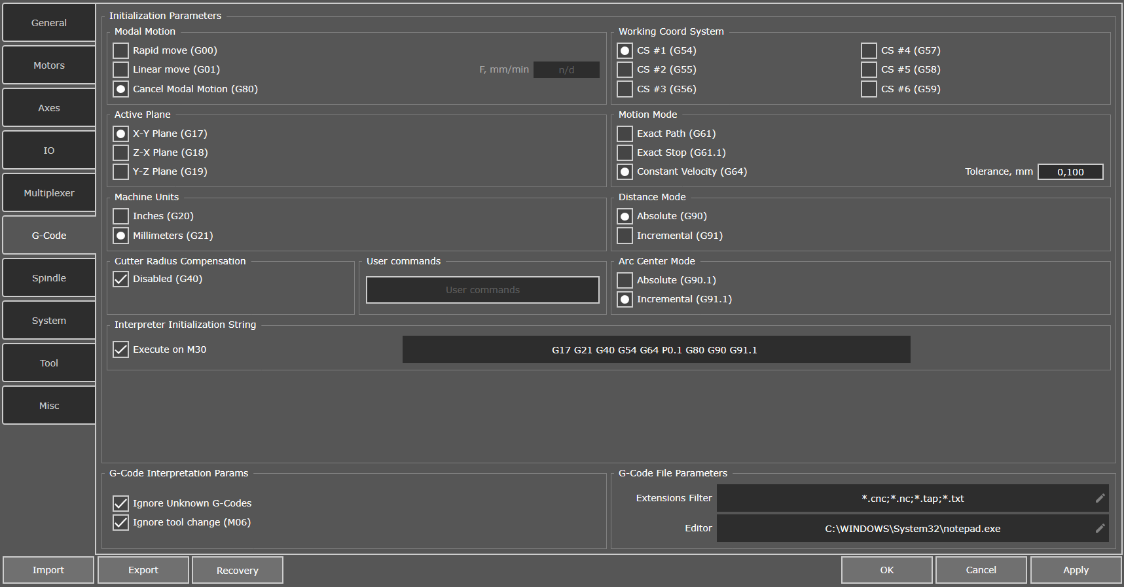This screenshot has height=587, width=1124.
Task: Switch to the Spindle tab
Action: (49, 277)
